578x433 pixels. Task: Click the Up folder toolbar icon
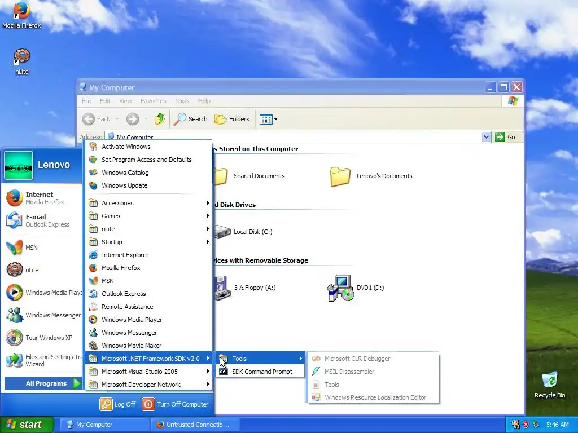point(160,119)
